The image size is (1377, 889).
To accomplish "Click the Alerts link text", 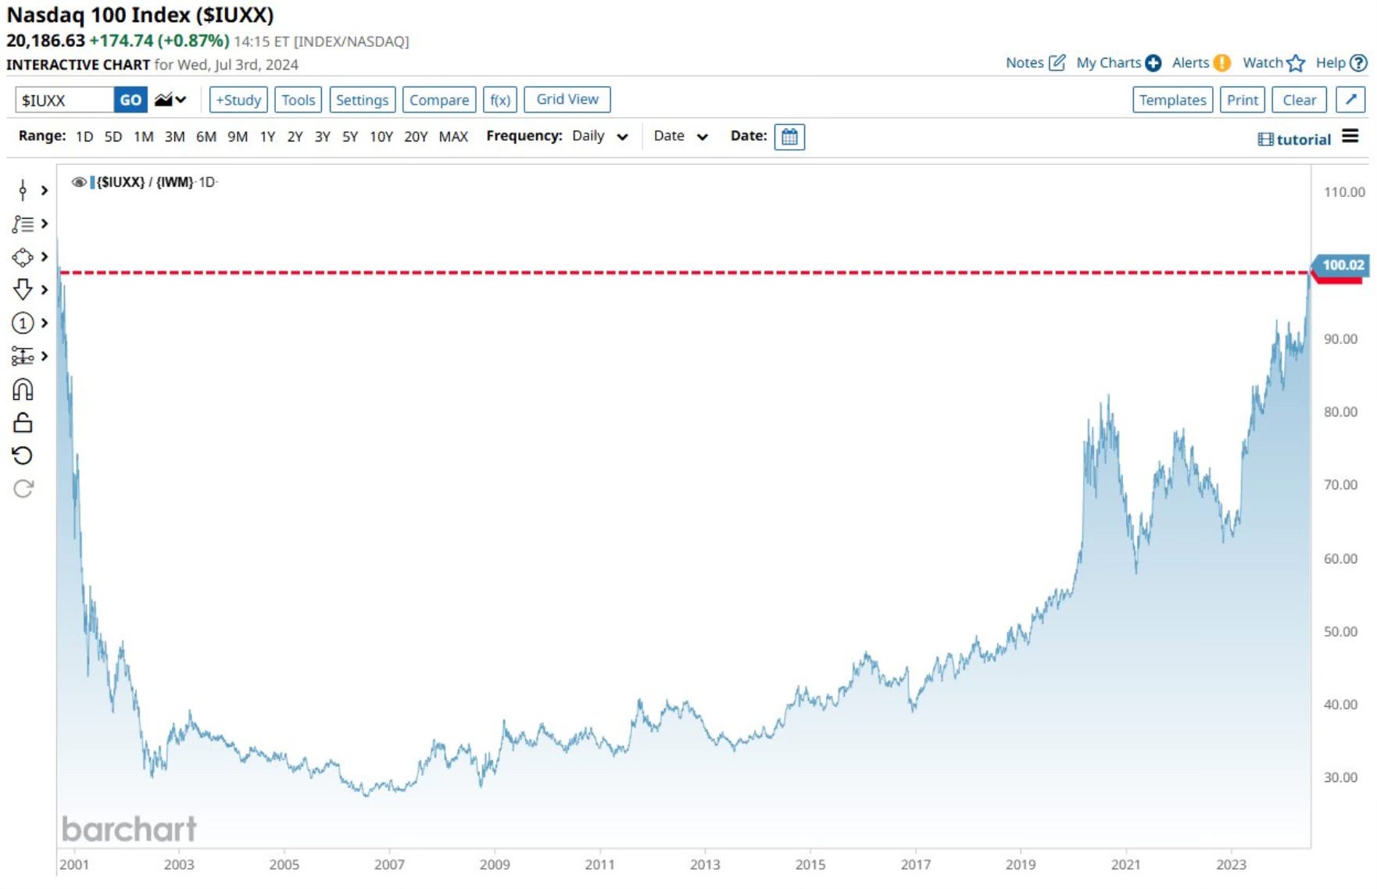I will pyautogui.click(x=1190, y=62).
